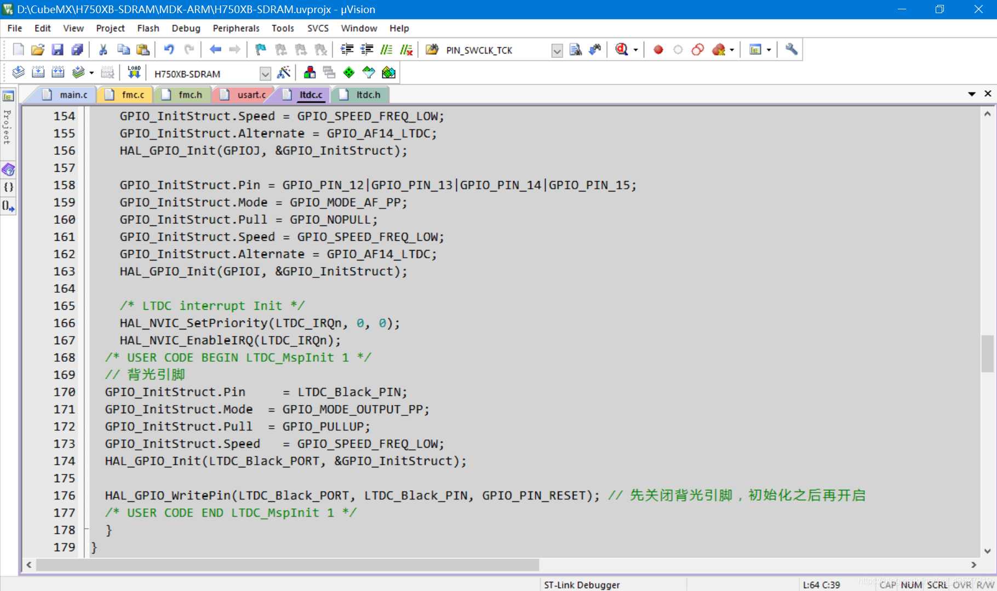Open the Manage Run-Time Environment green diamond icon
The image size is (997, 591).
(348, 73)
